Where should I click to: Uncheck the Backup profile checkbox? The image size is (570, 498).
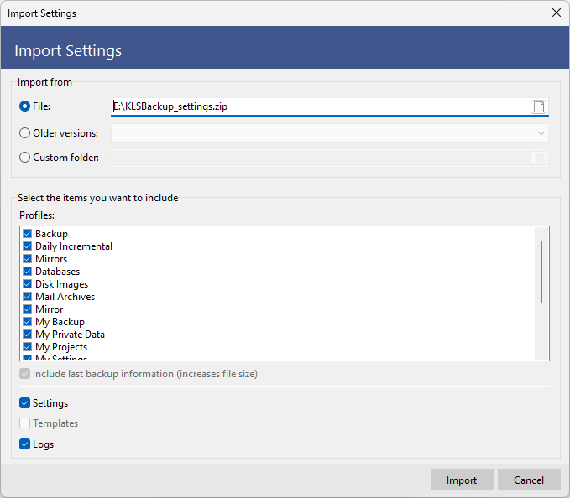pos(28,234)
